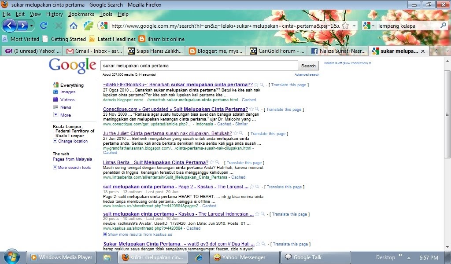This screenshot has height=264, width=451.
Task: Click the greyed stop loading X icon
Action: coord(59,26)
